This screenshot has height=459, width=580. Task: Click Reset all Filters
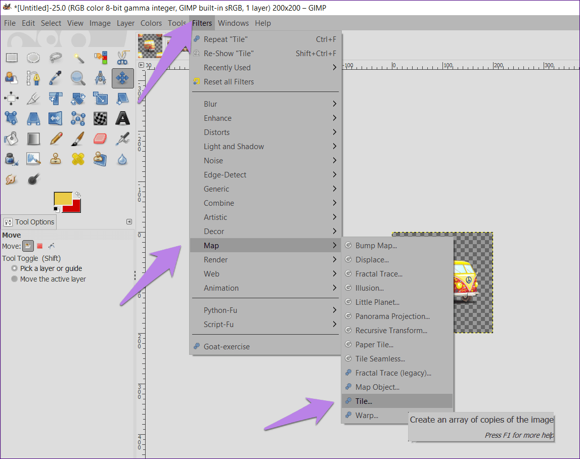(x=265, y=82)
